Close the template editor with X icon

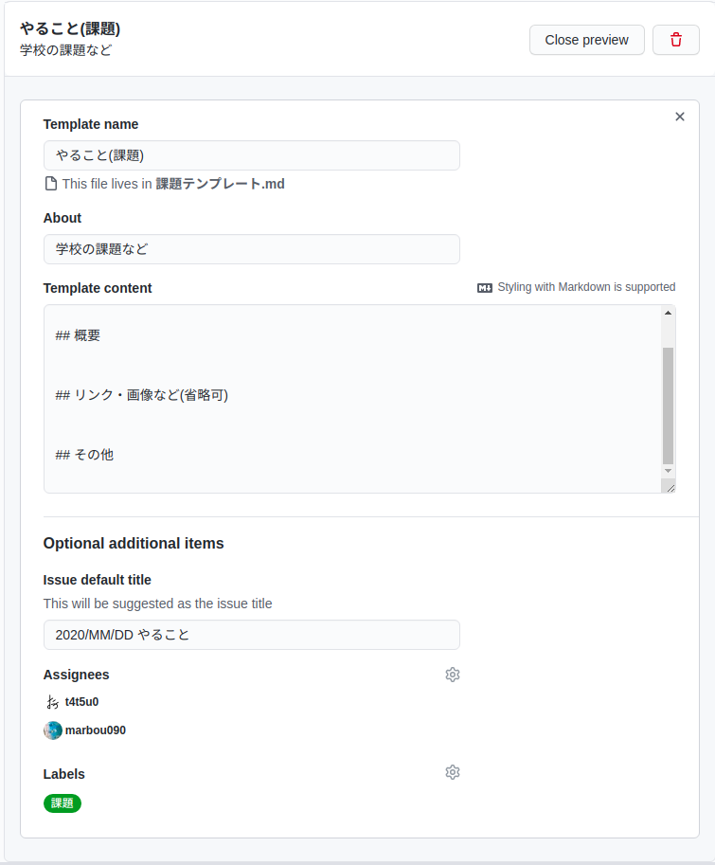click(x=680, y=117)
